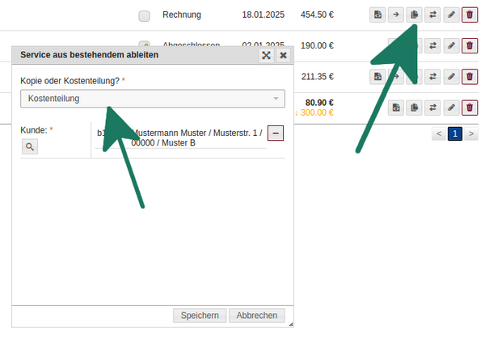This screenshot has width=485, height=343.
Task: Select page 1 in the pagination
Action: (455, 133)
